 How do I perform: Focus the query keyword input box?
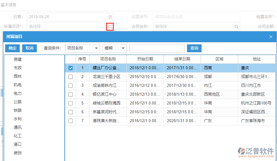157,48
